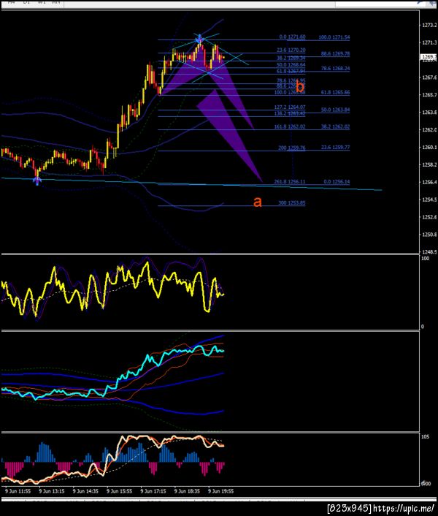Click the 9 Jun 15:55 time label
The width and height of the screenshot is (438, 516).
119,491
